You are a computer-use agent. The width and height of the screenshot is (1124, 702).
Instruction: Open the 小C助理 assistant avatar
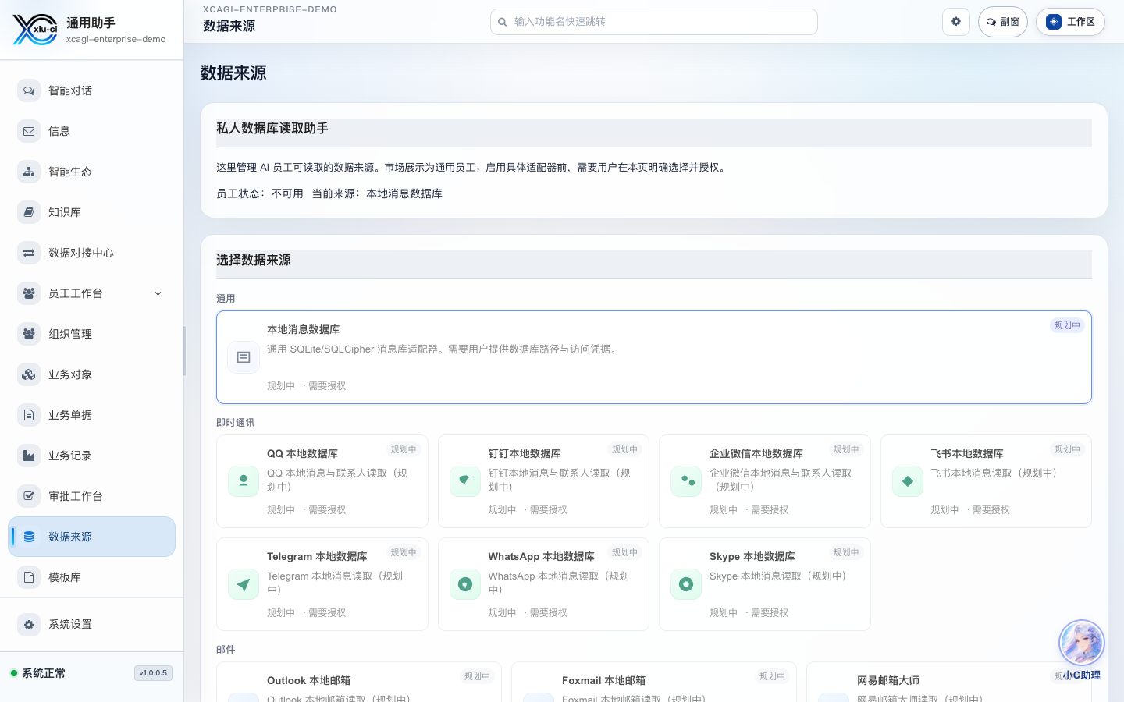[1081, 643]
